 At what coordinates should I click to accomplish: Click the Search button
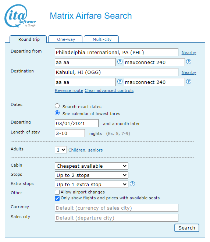click(187, 228)
